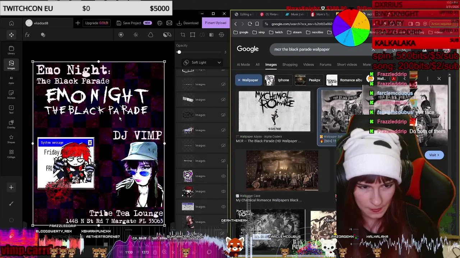This screenshot has height=258, width=460.
Task: Open the Forums search tab
Action: click(325, 64)
